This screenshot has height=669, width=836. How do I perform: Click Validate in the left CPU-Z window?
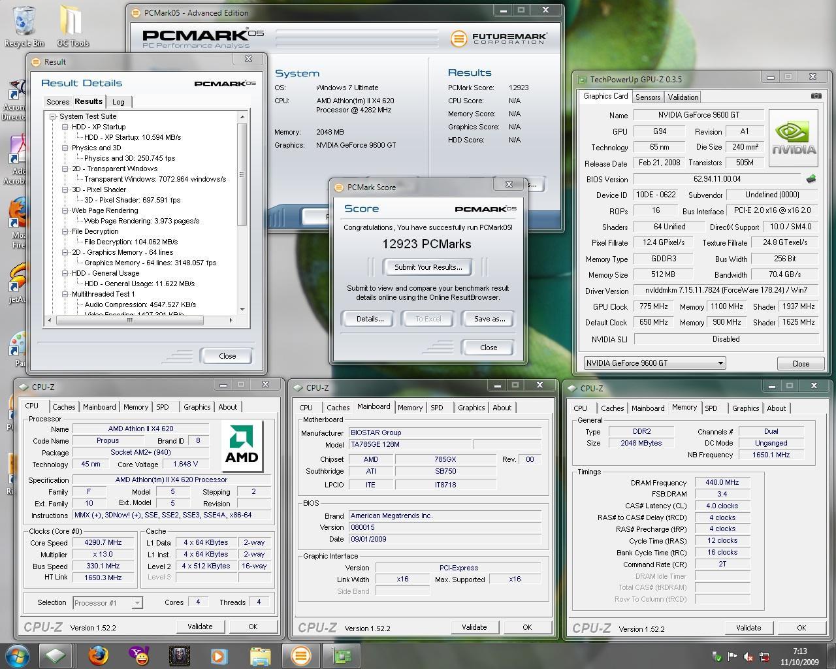(x=200, y=626)
